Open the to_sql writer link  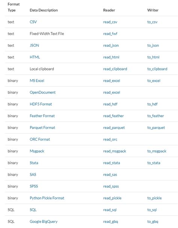pyautogui.click(x=152, y=210)
